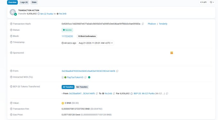
Task: Open Mr.CZ Punks token in transaction action
Action: [x=47, y=14]
